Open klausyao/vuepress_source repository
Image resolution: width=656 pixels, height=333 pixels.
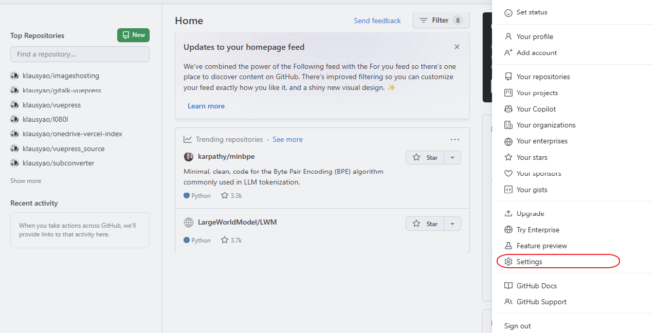pyautogui.click(x=64, y=149)
